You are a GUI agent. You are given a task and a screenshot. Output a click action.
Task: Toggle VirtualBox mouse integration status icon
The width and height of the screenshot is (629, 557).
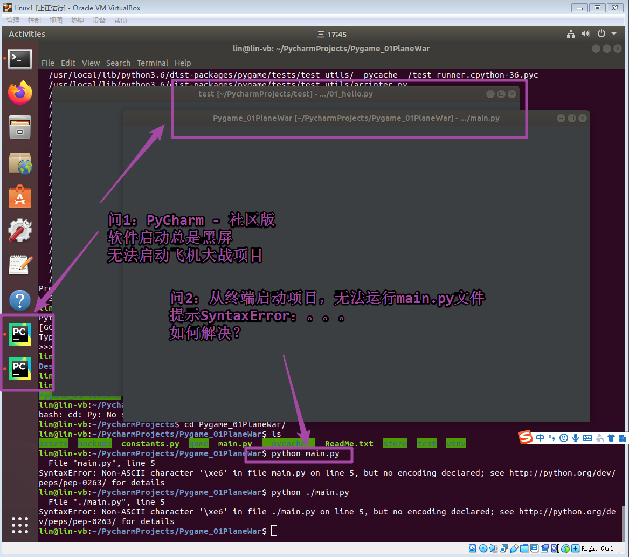(x=565, y=548)
